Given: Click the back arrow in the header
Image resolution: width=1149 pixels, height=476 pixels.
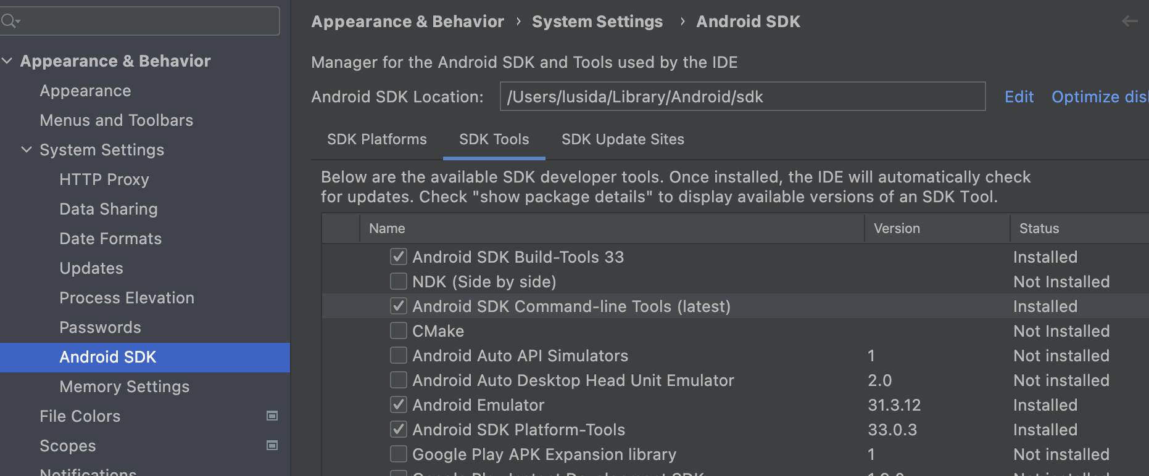Looking at the screenshot, I should (1129, 21).
